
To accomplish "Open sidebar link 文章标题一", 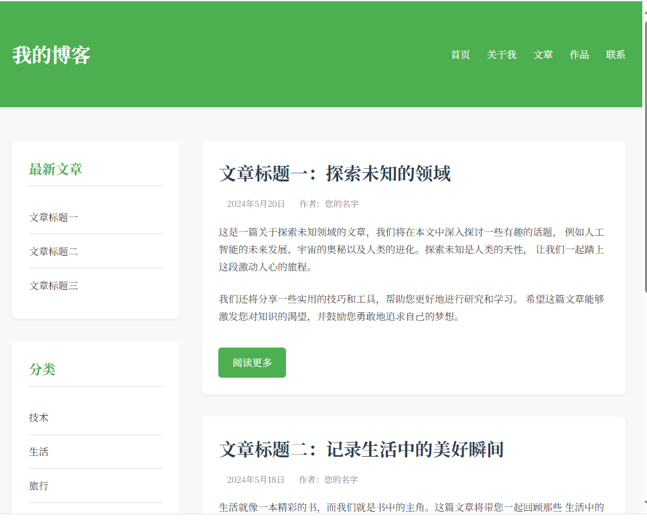I will [54, 218].
